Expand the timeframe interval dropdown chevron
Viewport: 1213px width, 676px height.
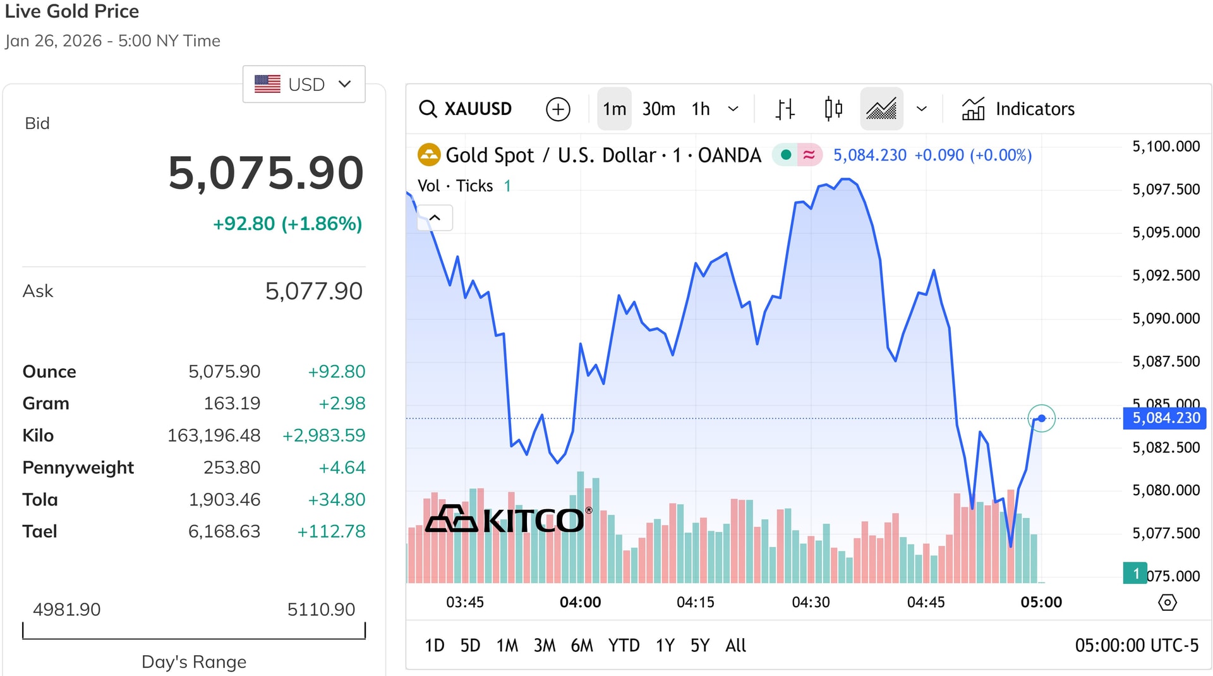[x=733, y=108]
